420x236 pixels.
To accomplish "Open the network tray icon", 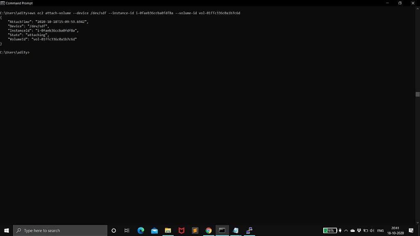I will (x=365, y=230).
